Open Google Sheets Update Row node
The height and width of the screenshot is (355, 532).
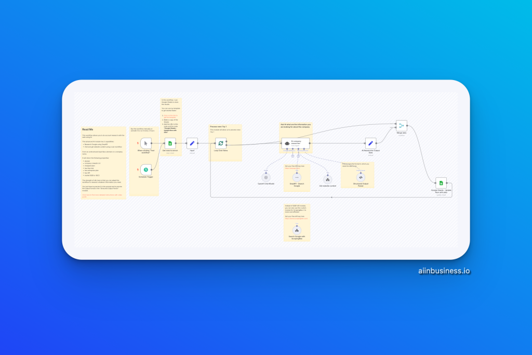(441, 183)
